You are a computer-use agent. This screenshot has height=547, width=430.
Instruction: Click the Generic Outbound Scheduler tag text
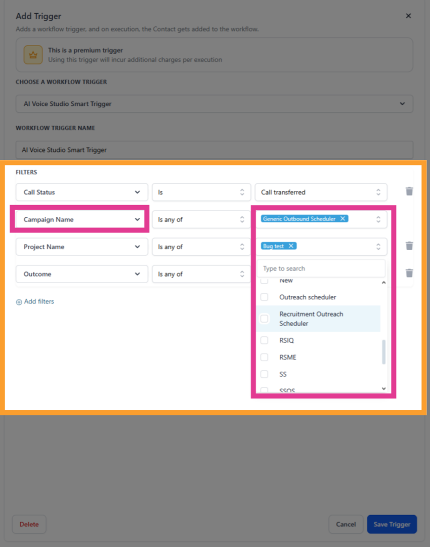[x=299, y=219]
